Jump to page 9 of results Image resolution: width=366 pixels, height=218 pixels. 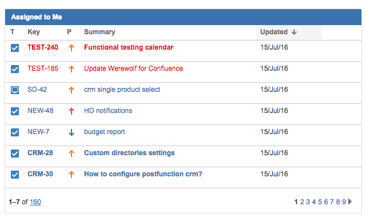click(x=344, y=202)
